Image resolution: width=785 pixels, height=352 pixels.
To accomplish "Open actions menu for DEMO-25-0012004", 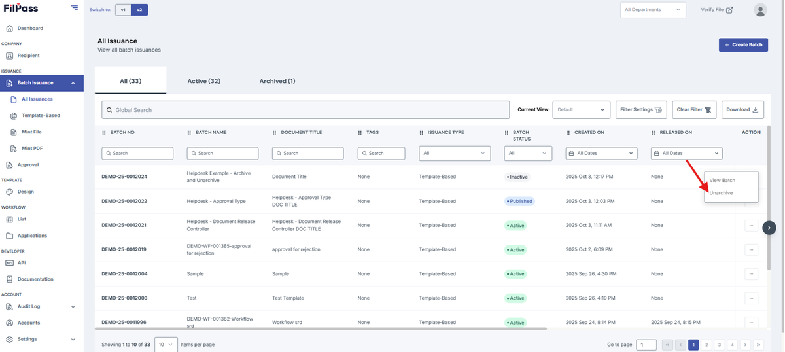I will (x=751, y=273).
